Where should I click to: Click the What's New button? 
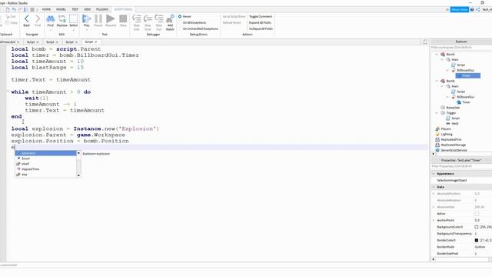(x=460, y=10)
